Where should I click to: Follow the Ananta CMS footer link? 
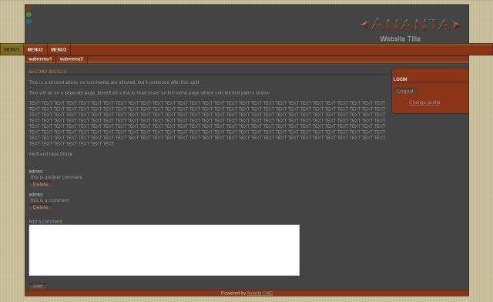tap(260, 293)
